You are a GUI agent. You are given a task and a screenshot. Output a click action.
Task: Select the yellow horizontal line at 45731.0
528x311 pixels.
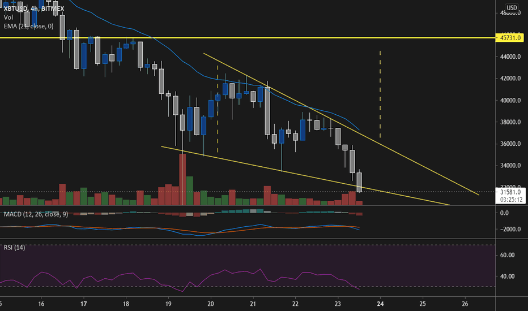tap(248, 38)
